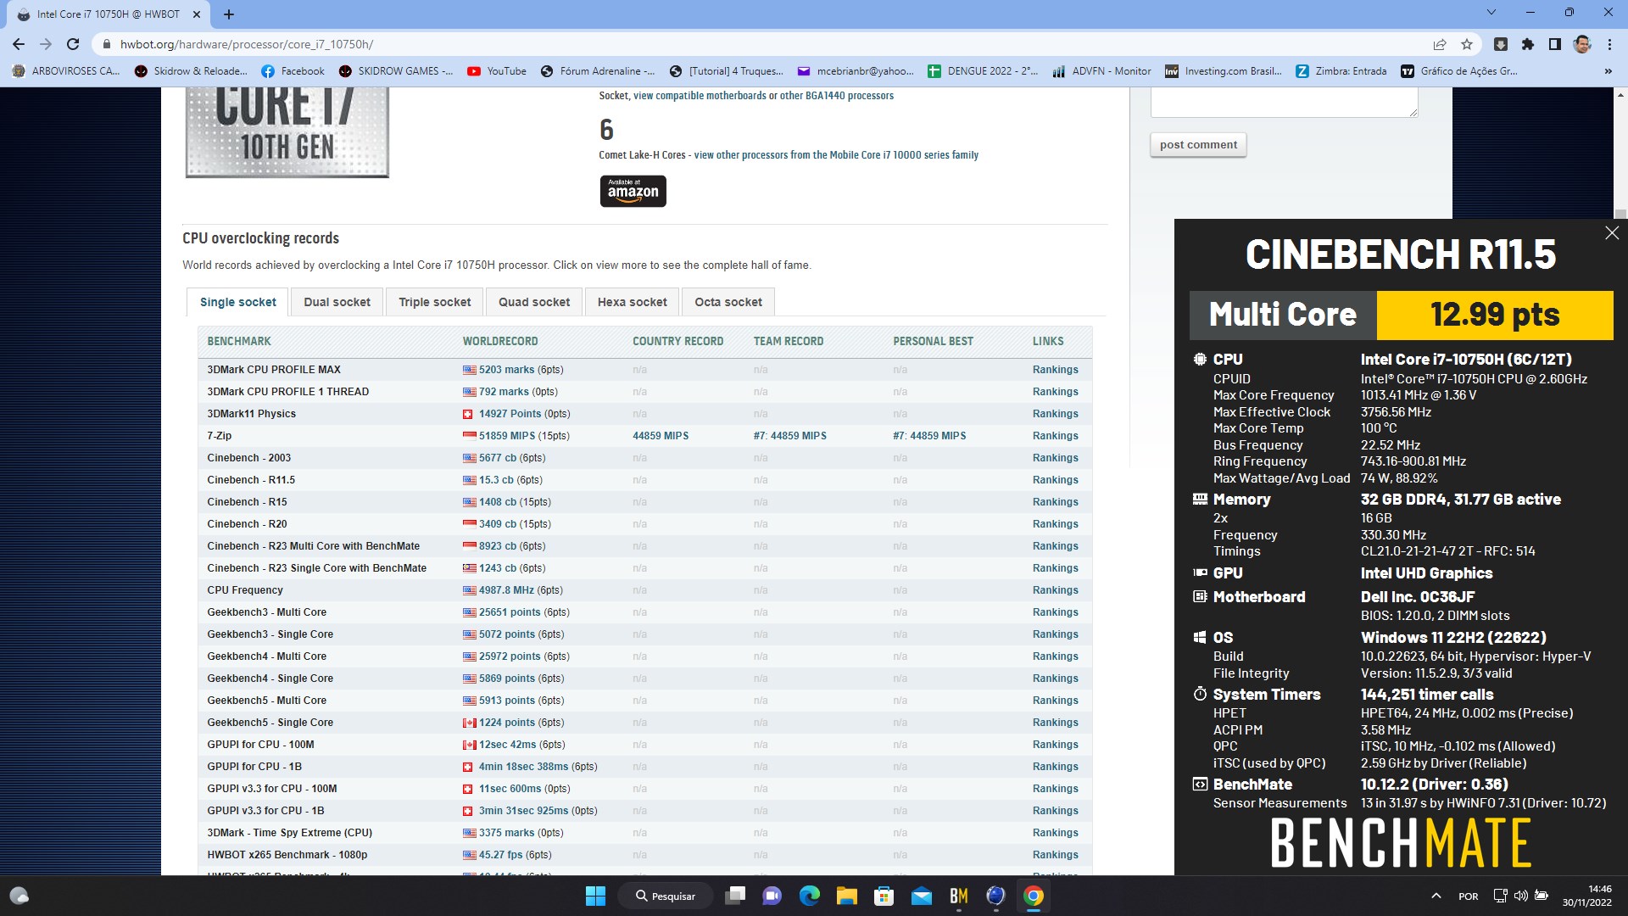The height and width of the screenshot is (916, 1628).
Task: Open Investing.com Brasil bookmark
Action: (1223, 71)
